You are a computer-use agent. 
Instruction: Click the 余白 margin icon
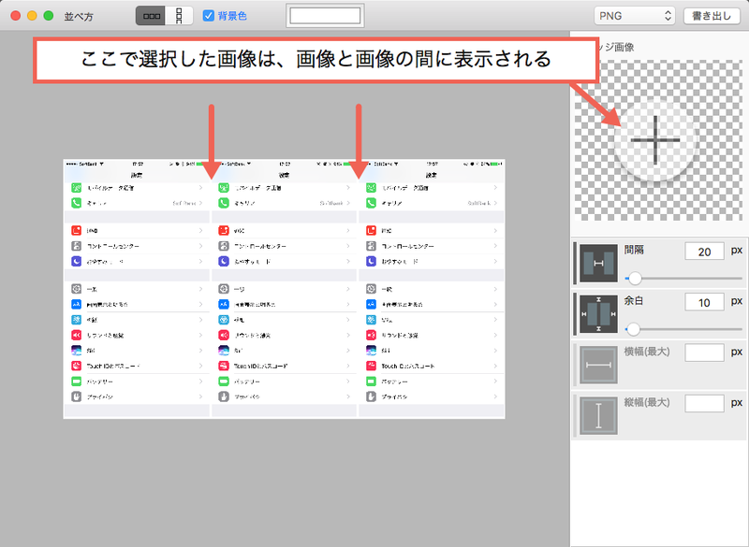[x=595, y=313]
